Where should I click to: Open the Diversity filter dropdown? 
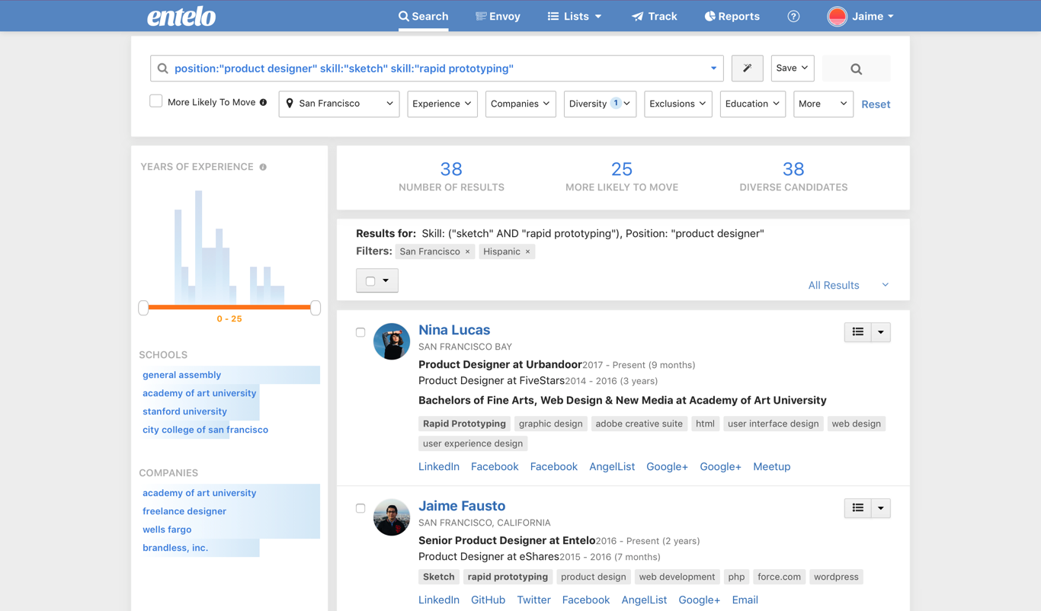[x=600, y=104]
